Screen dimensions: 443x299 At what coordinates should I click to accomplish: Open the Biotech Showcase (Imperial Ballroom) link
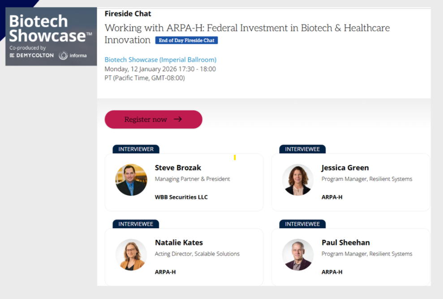click(160, 60)
